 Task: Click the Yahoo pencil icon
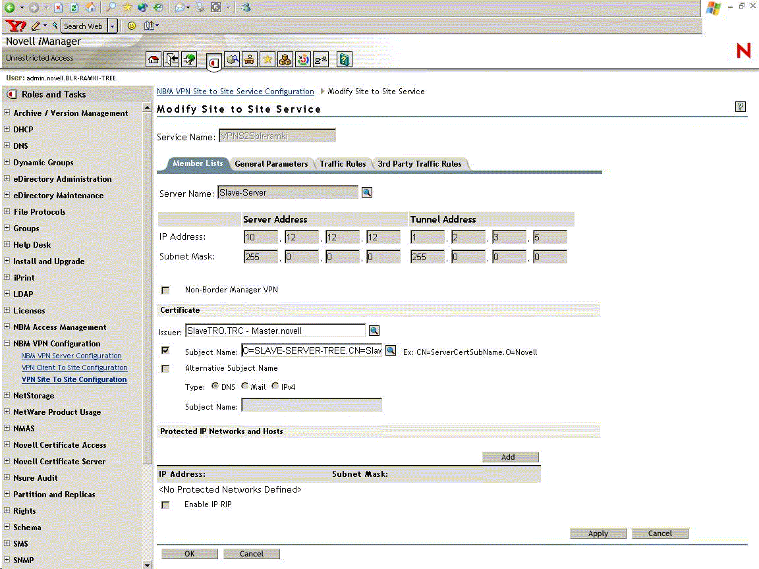click(36, 26)
